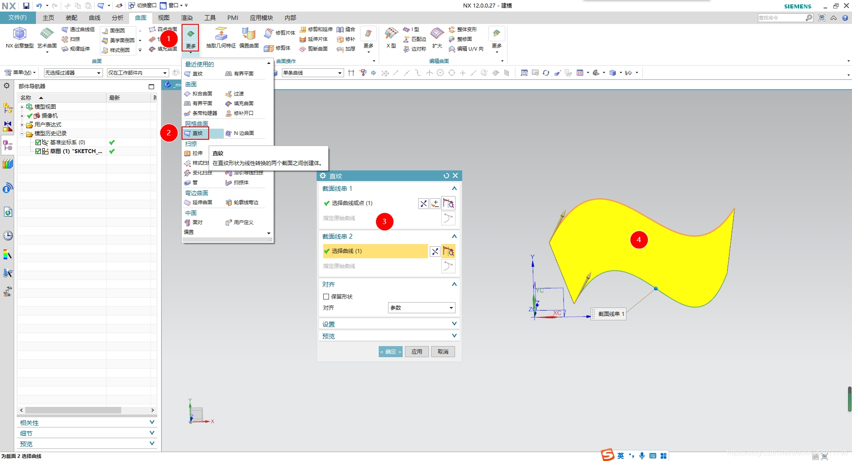
Task: Click the 扩大 enlarge surface icon
Action: [x=437, y=38]
